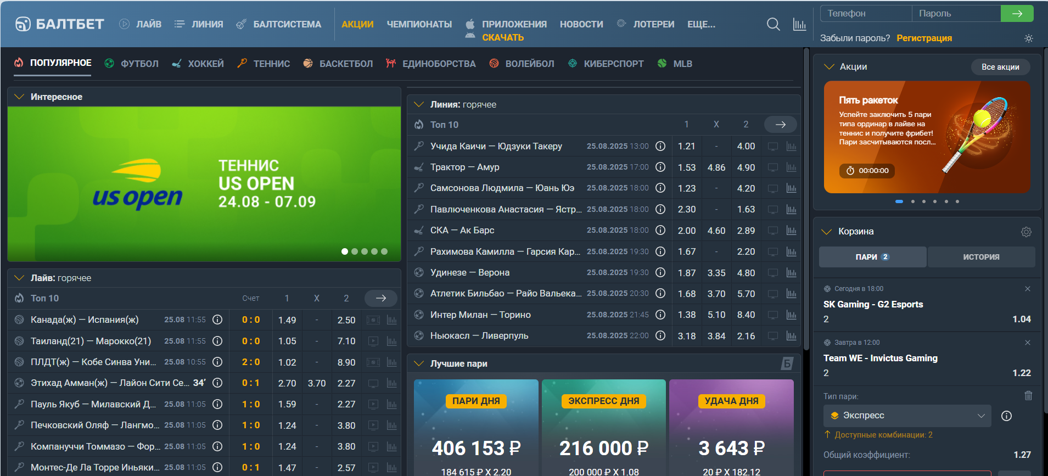Open info icon for Интер Милан — Торино
Viewport: 1048px width, 476px height.
point(660,315)
